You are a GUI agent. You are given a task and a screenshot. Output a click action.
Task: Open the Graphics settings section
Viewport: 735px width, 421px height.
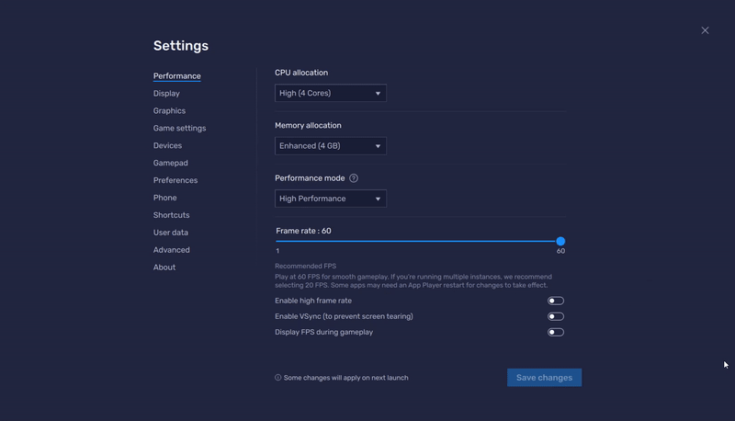(169, 110)
